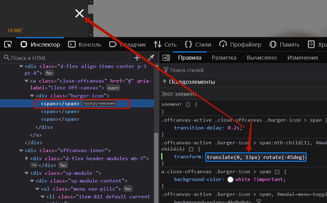Click selector highlighter icon beside a.close-offcanvas rule
This screenshot has height=203, width=327.
tap(278, 172)
